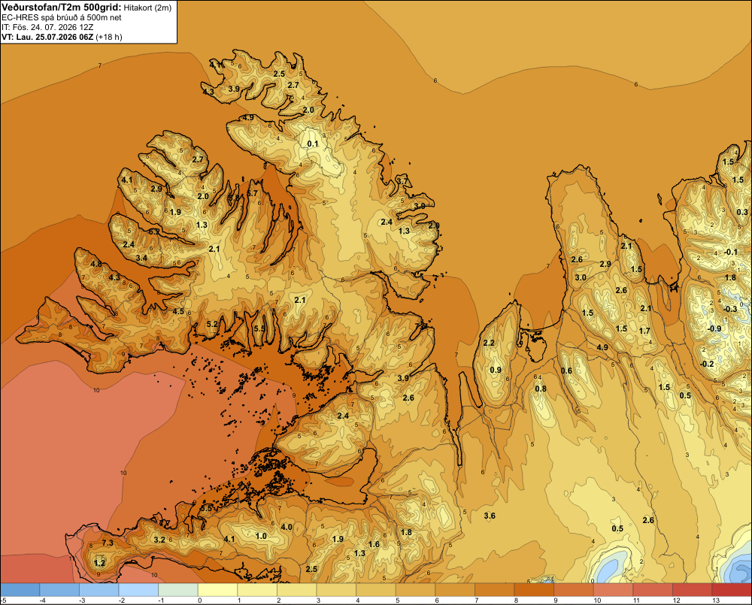Click the '-0.2' temperature value
Screen dimensions: 752x605
[x=707, y=364]
